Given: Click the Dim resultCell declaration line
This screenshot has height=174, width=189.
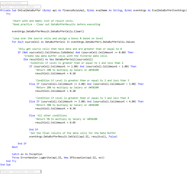Looking at the screenshot, I should coord(58,59).
